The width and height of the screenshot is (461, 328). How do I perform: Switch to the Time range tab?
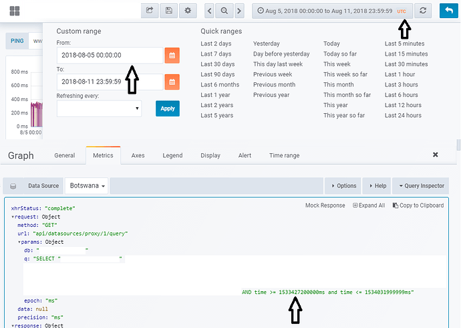(x=285, y=155)
